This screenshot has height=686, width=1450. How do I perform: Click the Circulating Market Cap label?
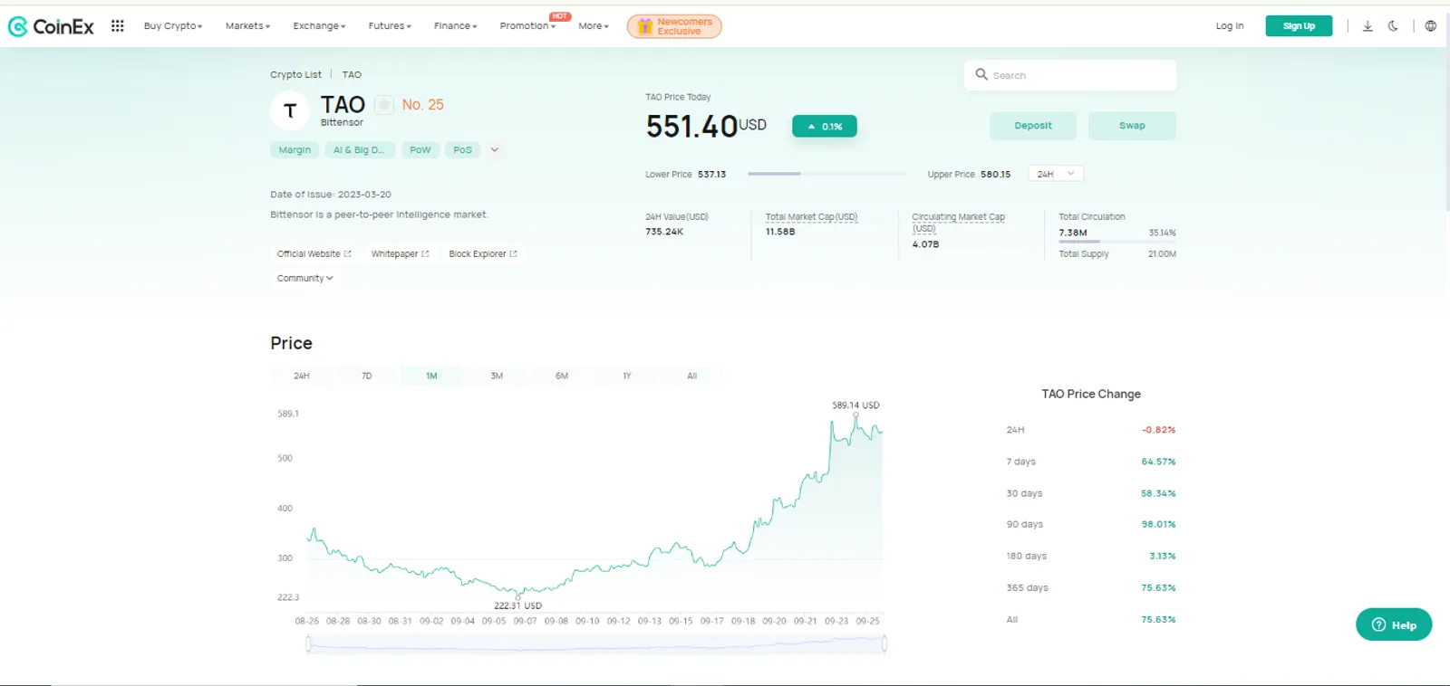coord(958,222)
